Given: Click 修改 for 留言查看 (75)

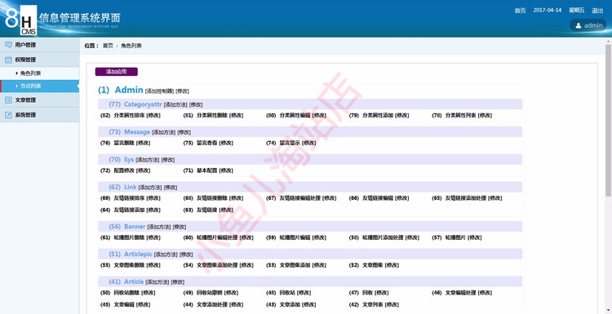Looking at the screenshot, I should [226, 144].
